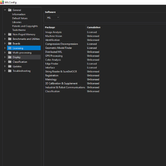The height and width of the screenshot is (166, 166).
Task: Click the Troubleshooting folder icon
Action: tap(10, 71)
